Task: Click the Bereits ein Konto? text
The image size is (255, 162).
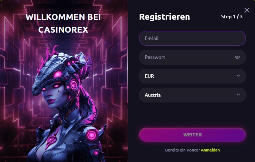Action: tap(182, 150)
